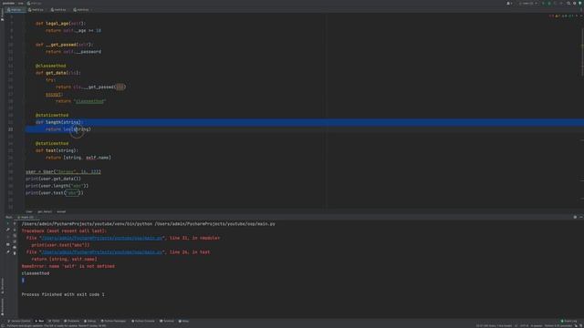Pin the Run tab with pin icon
Image resolution: width=584 pixels, height=328 pixels.
(x=8, y=251)
